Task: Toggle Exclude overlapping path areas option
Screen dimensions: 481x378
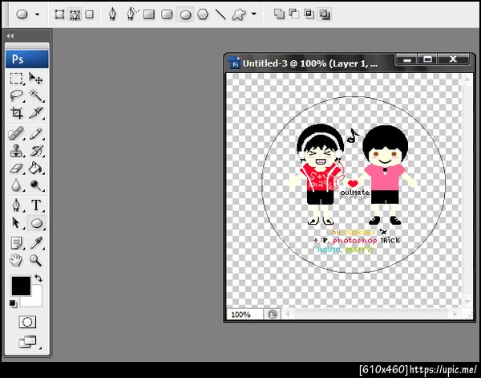Action: [324, 14]
